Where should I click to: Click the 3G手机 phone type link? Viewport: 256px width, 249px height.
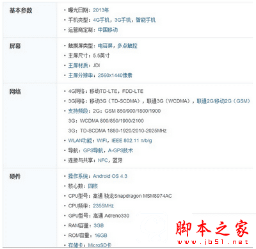click(x=123, y=20)
